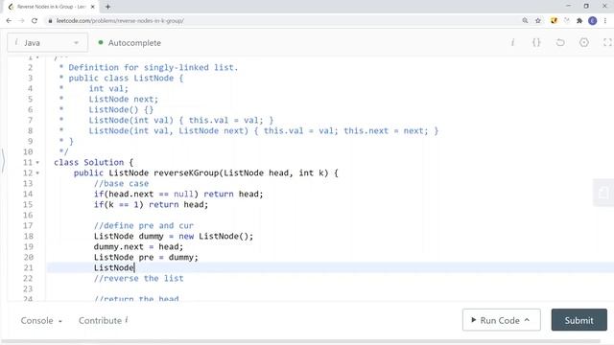This screenshot has width=614, height=345.
Task: Close the Reverse Nodes in k-Group tab
Action: click(93, 7)
